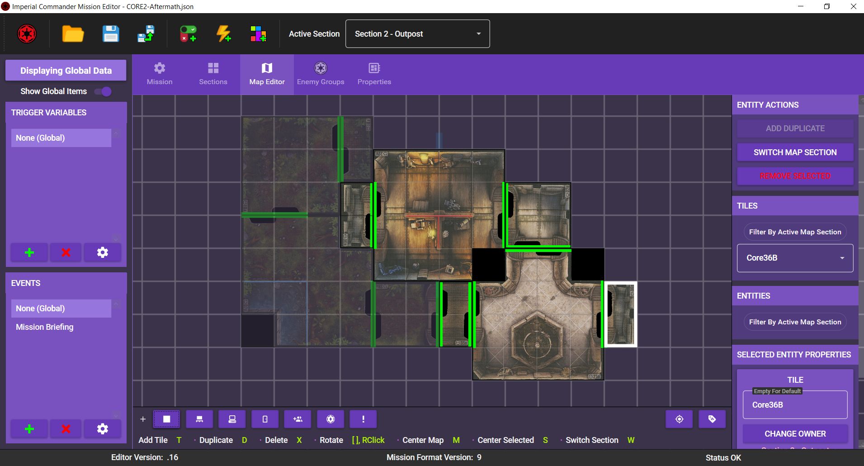The height and width of the screenshot is (466, 864).
Task: Switch to the Sections tab
Action: click(213, 75)
